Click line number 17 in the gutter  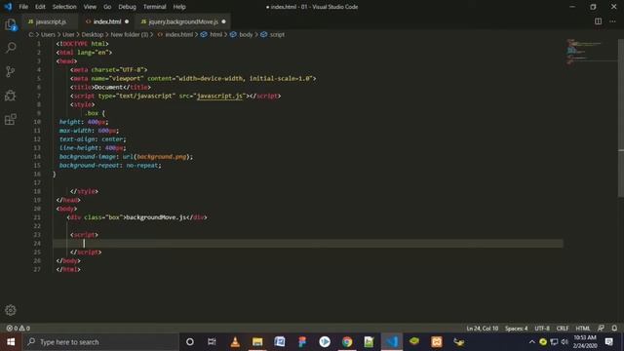(x=37, y=182)
